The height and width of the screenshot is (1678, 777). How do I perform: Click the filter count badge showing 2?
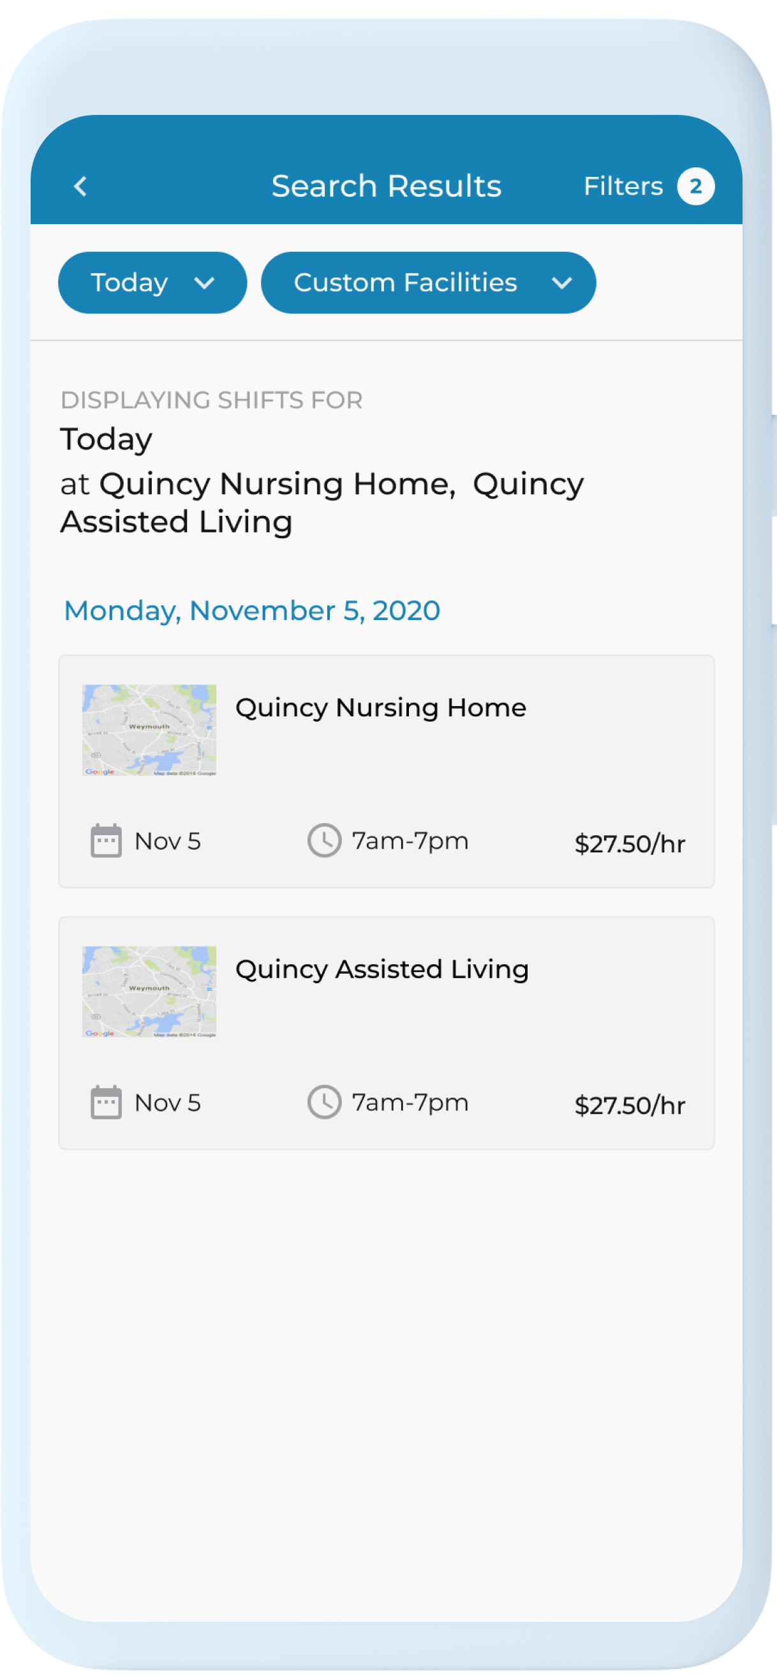695,186
